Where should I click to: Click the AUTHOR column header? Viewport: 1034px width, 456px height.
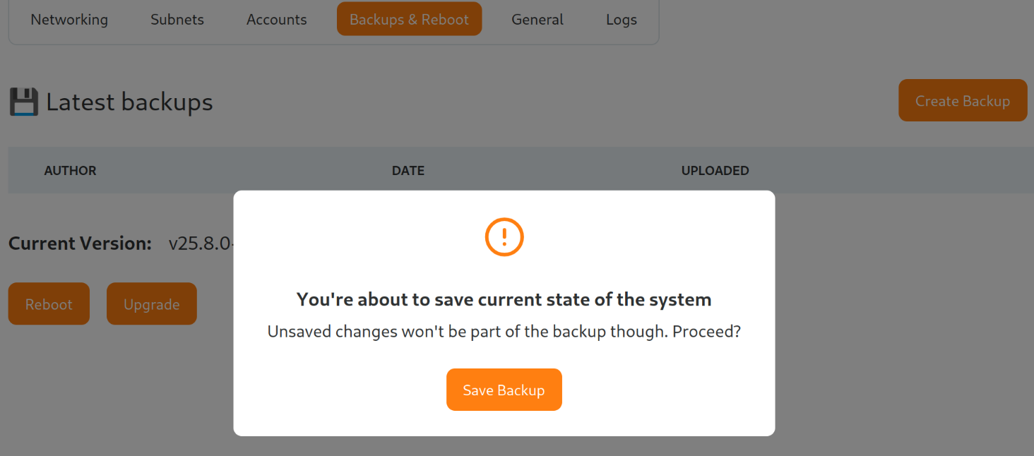coord(70,171)
